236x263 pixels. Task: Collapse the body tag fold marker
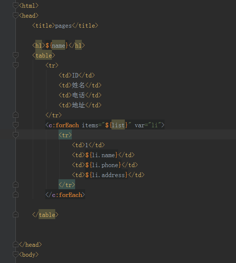tap(15, 255)
